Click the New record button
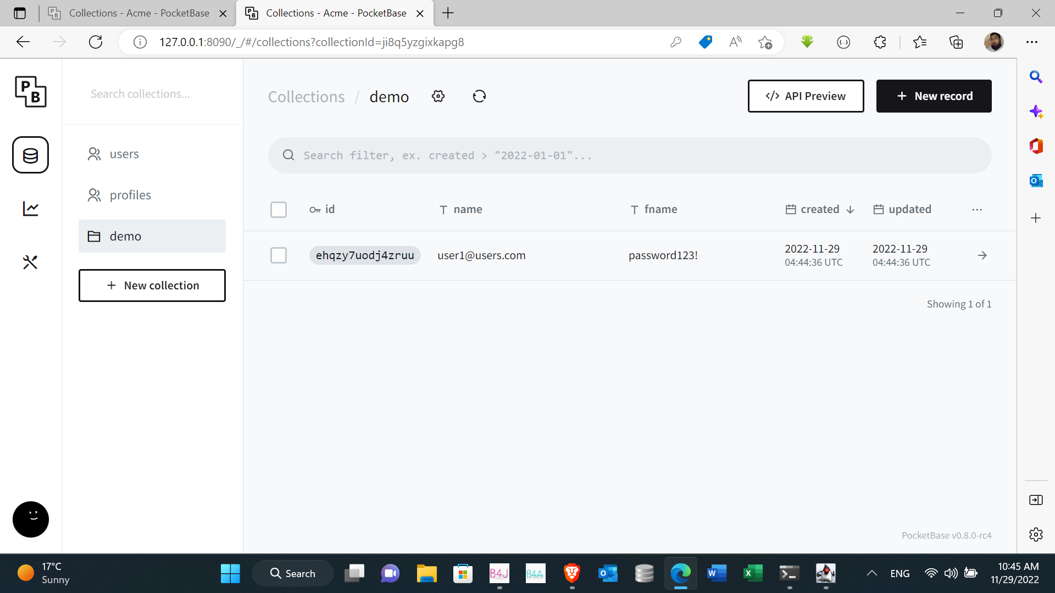The image size is (1055, 593). (x=934, y=96)
